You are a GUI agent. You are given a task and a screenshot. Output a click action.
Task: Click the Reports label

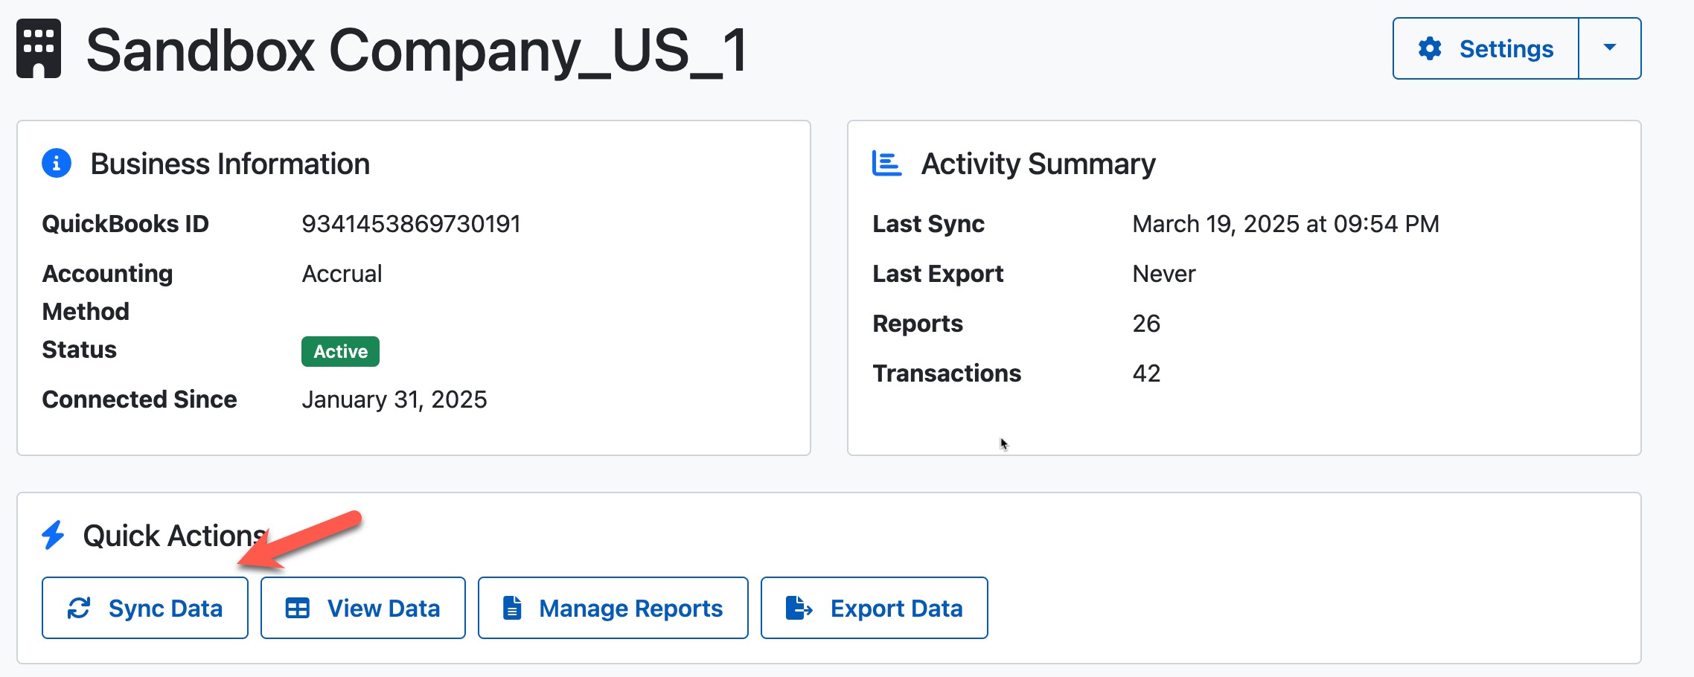pyautogui.click(x=918, y=324)
